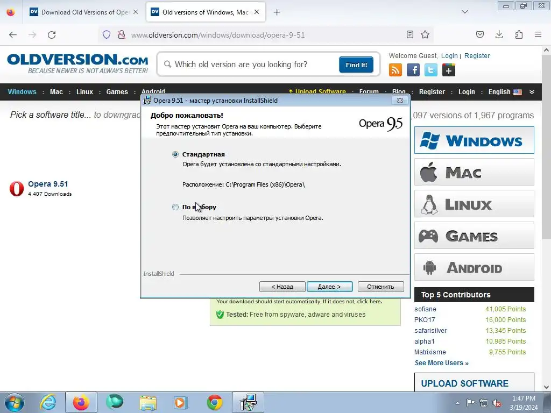Open the Pocket save icon
Image resolution: width=551 pixels, height=413 pixels.
coord(480,34)
